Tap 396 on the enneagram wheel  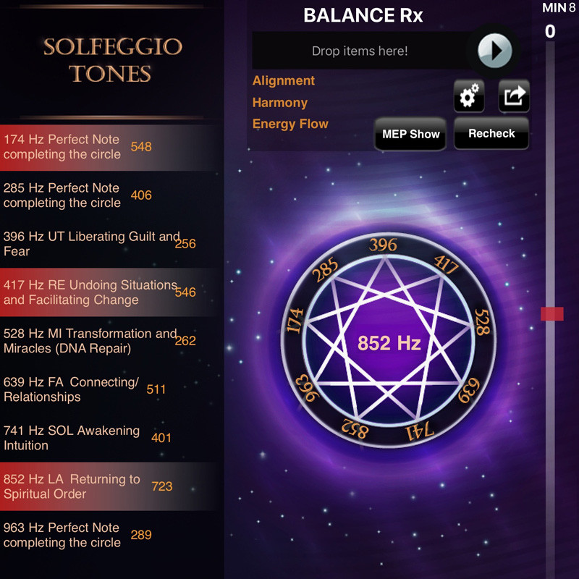click(x=383, y=245)
